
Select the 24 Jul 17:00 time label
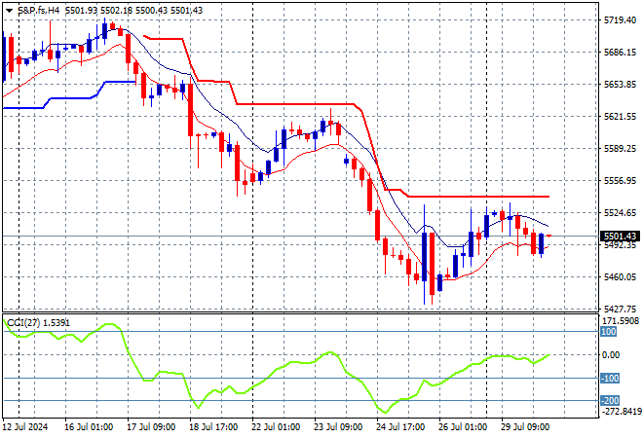[x=400, y=427]
